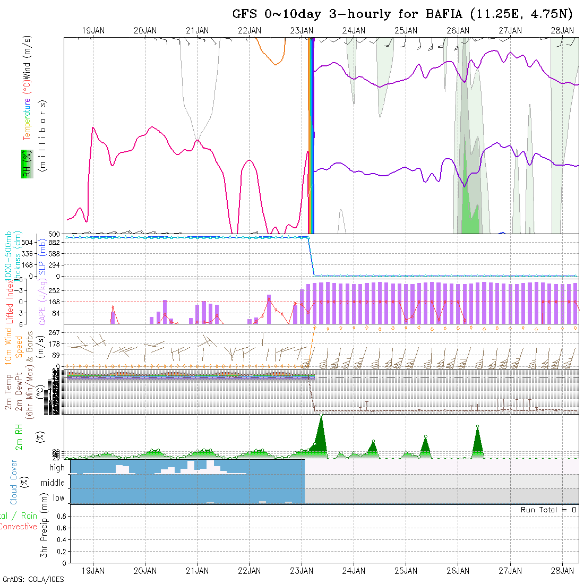
Task: Select the 19JAN label on the top axis
Action: 93,31
